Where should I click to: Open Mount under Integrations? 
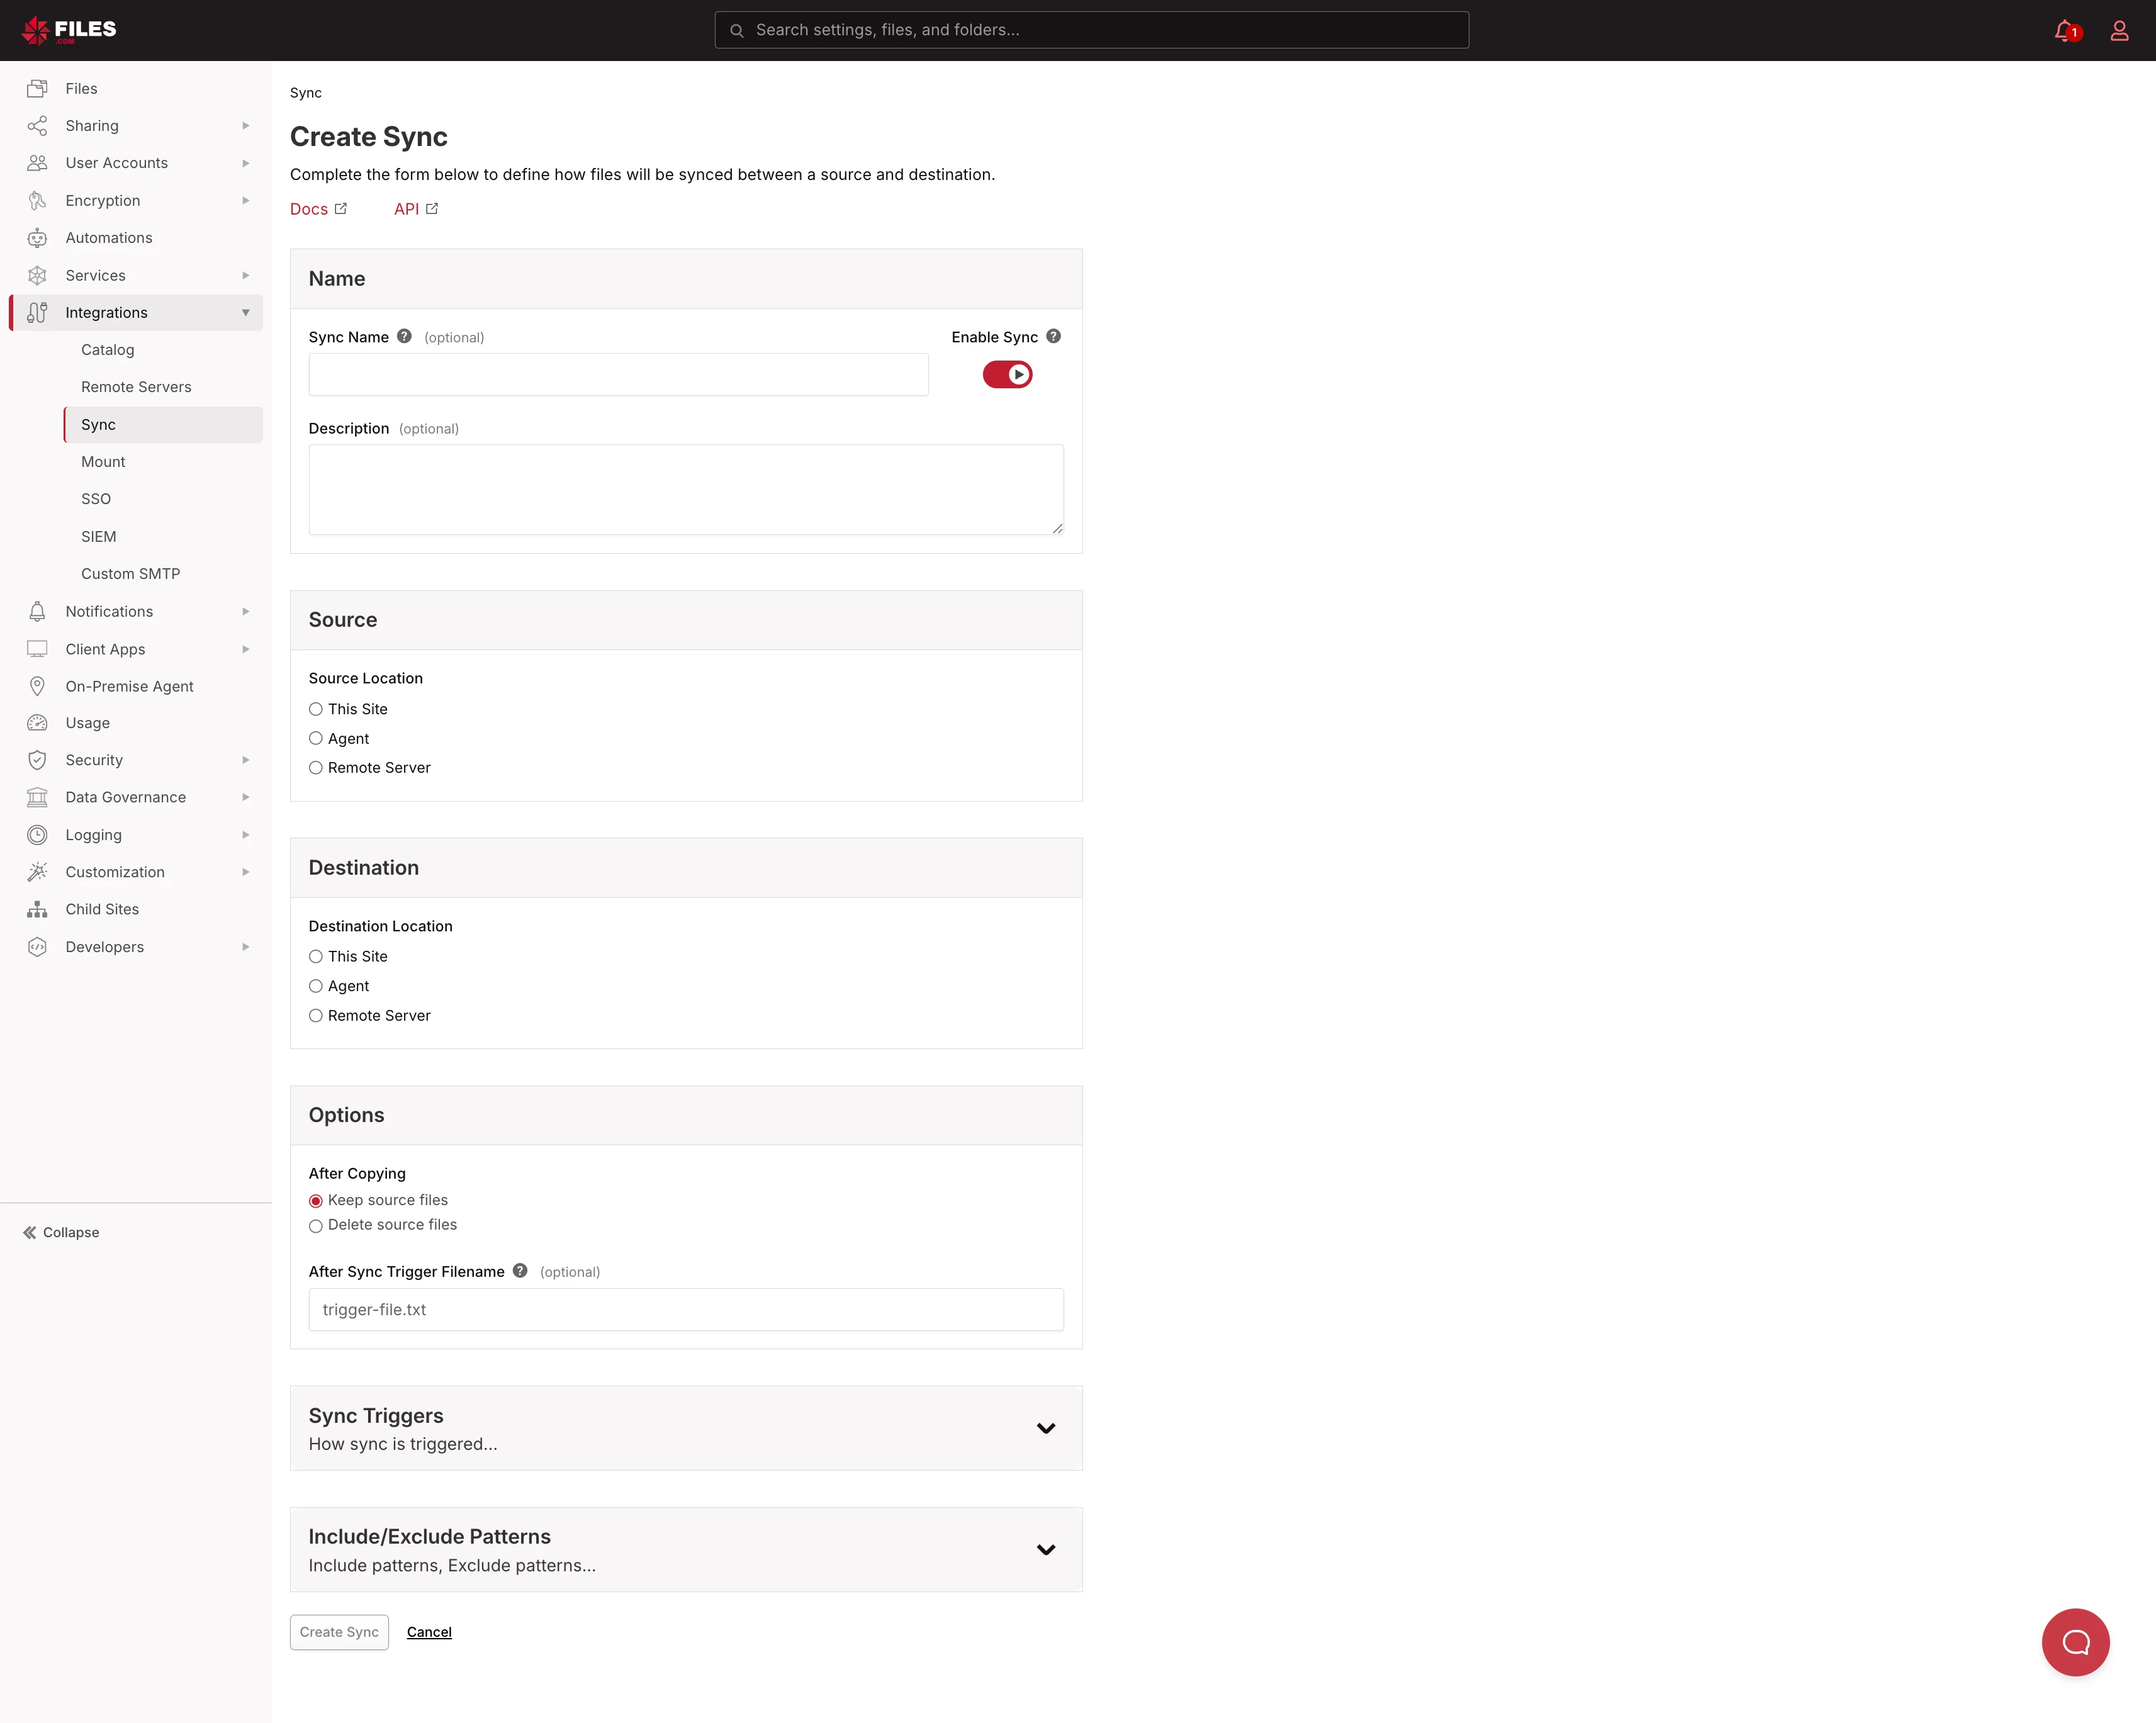(x=103, y=461)
